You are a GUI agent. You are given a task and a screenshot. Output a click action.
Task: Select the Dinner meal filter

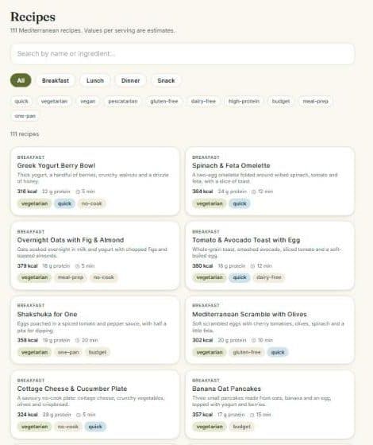[x=131, y=80]
